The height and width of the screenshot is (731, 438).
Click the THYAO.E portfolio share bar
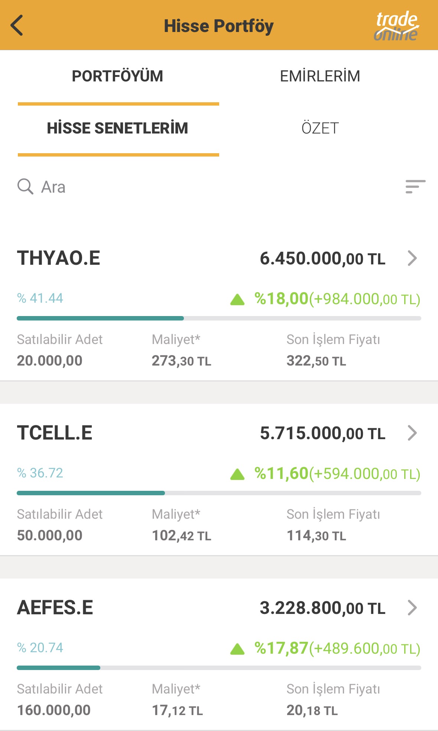click(x=219, y=318)
